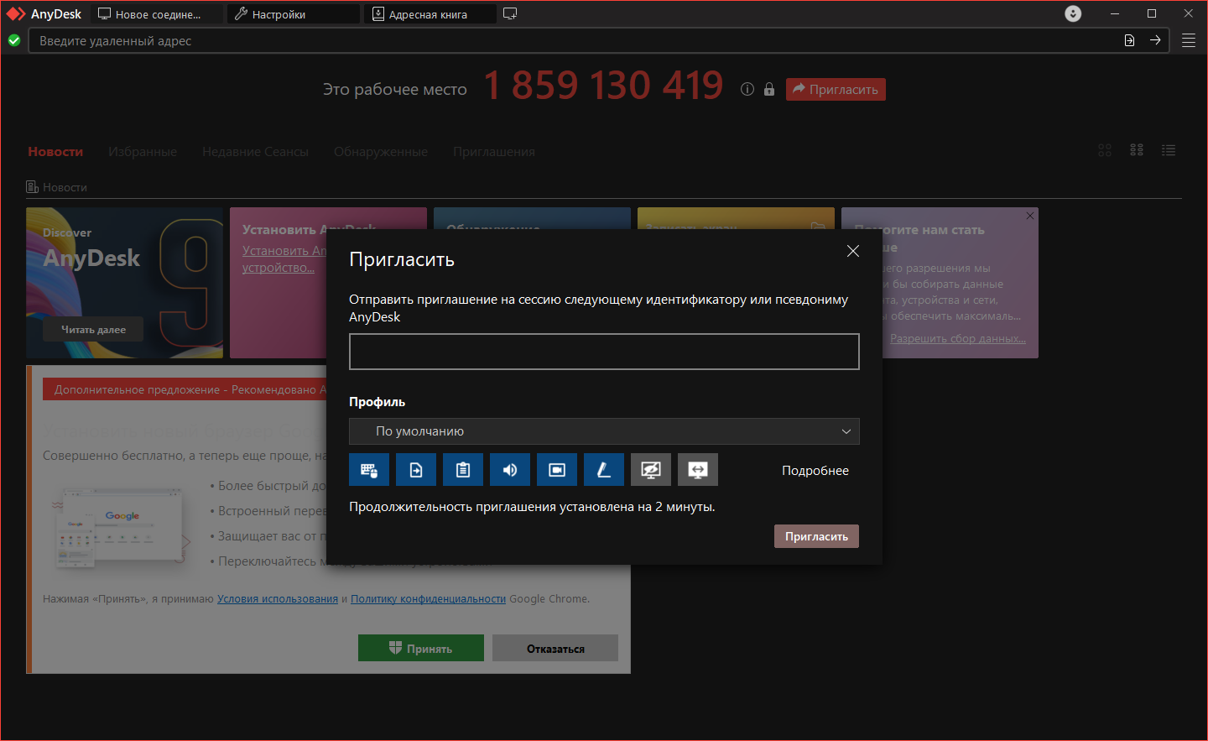This screenshot has width=1208, height=741.
Task: Click the account profile icon in title bar
Action: click(x=1073, y=13)
